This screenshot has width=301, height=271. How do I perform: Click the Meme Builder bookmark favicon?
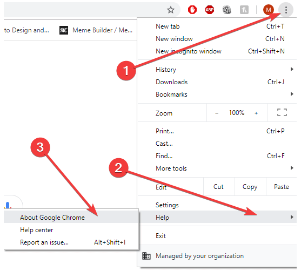pyautogui.click(x=64, y=30)
